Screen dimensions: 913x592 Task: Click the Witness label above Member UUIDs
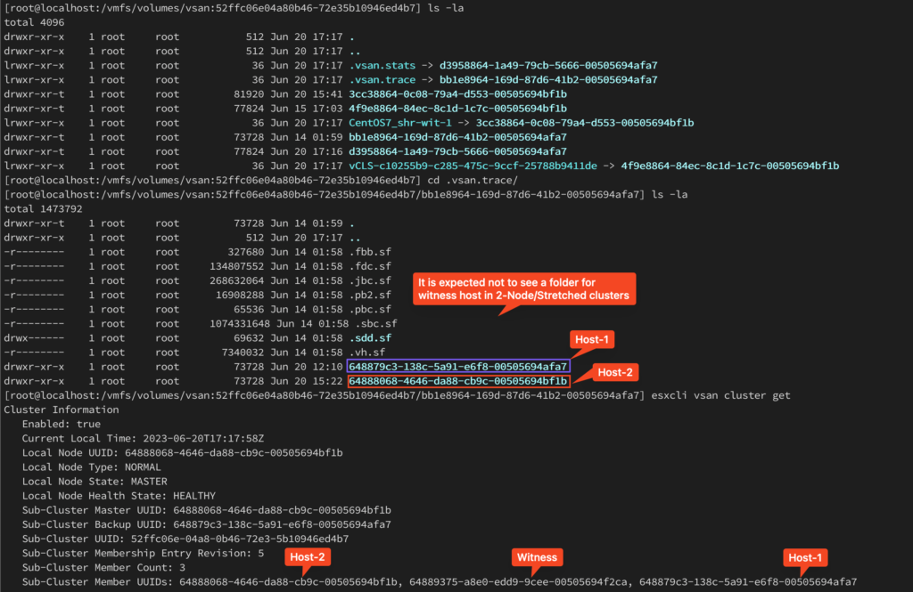pyautogui.click(x=537, y=557)
